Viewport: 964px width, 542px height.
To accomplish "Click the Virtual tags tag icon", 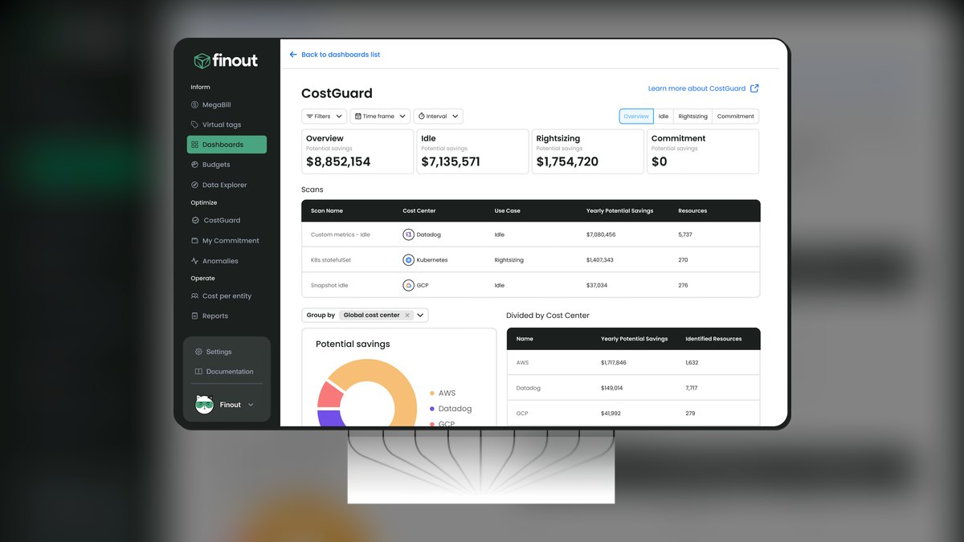I will tap(194, 124).
